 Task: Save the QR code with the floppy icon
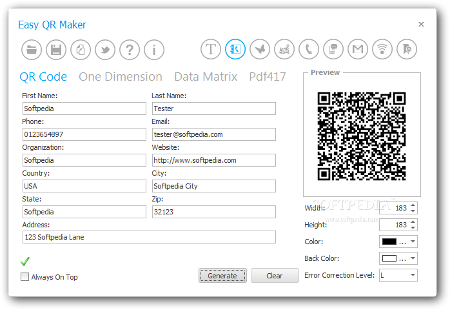click(56, 50)
